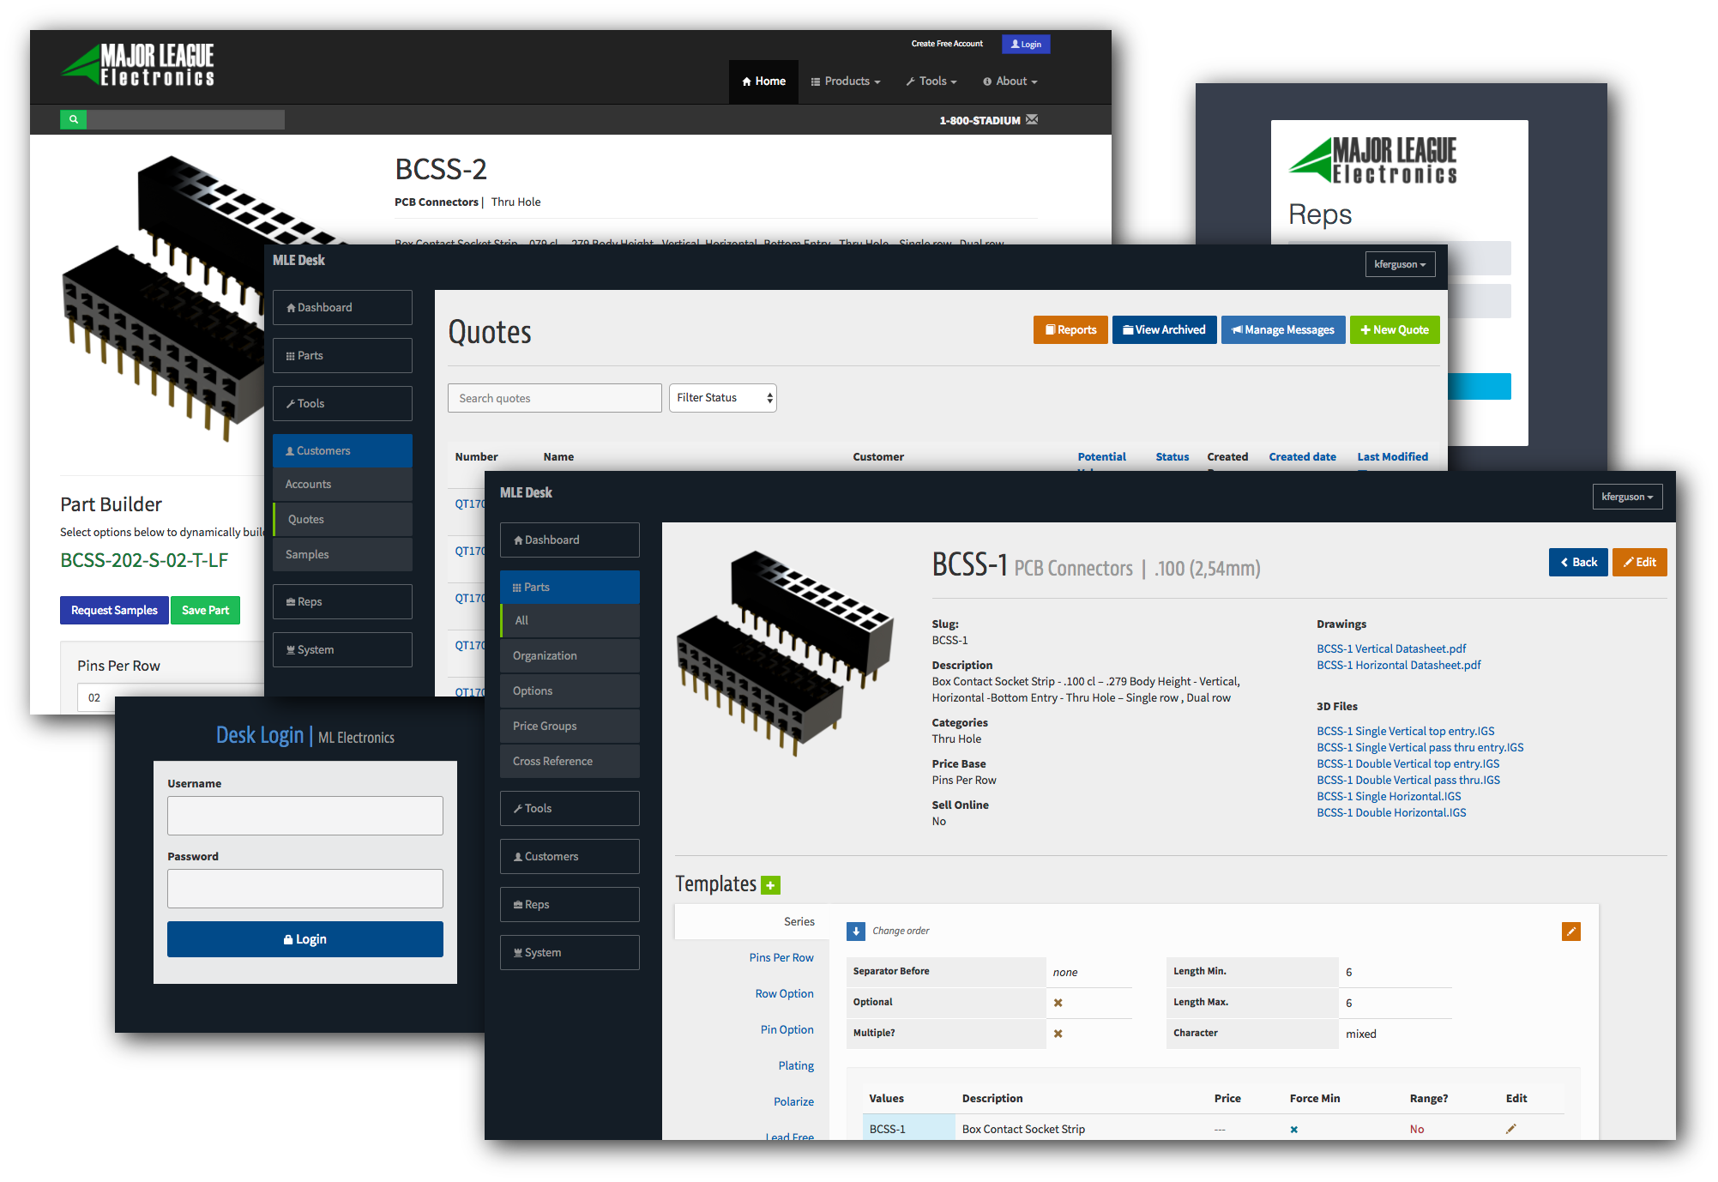Click the Username field in Desk Login
Screen dimensions: 1718x1182
[305, 816]
